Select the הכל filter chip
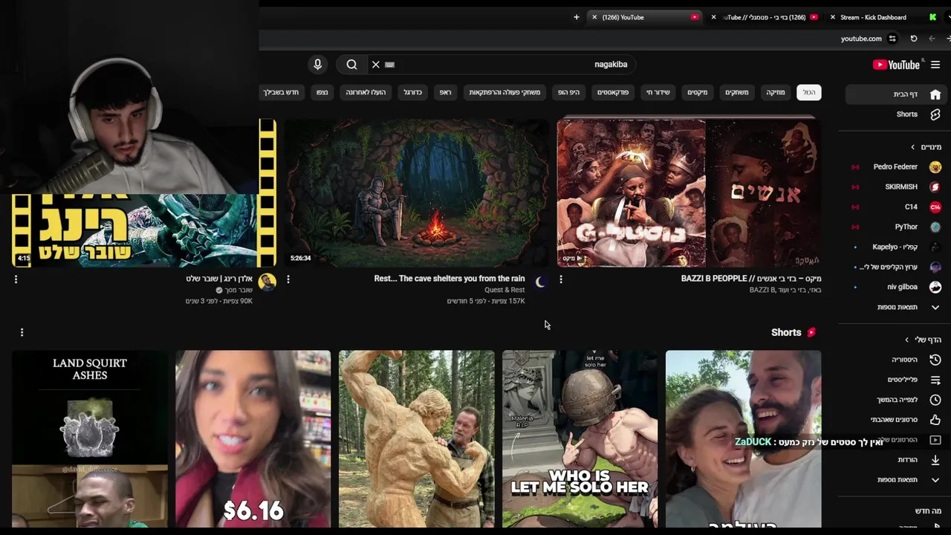This screenshot has width=951, height=535. pyautogui.click(x=809, y=92)
